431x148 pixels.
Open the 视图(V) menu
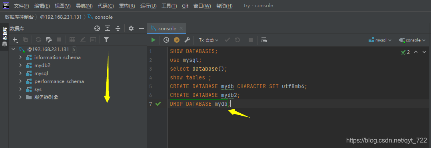tap(63, 6)
